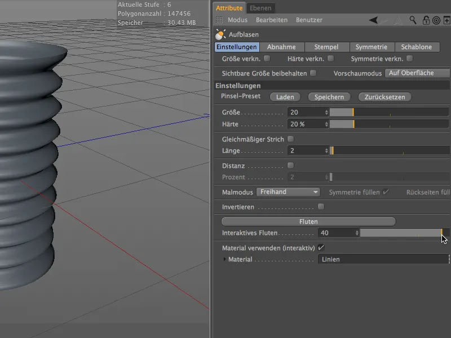Expand the Material disclosure triangle
This screenshot has width=451, height=338.
click(224, 259)
